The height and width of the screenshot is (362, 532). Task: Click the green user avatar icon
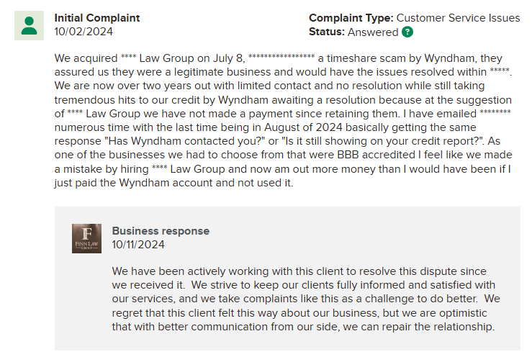point(29,25)
